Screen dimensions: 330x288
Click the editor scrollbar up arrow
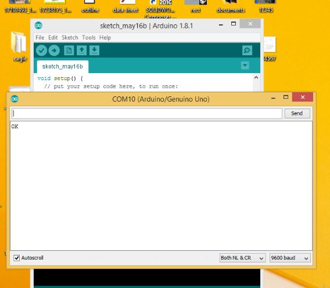point(256,77)
